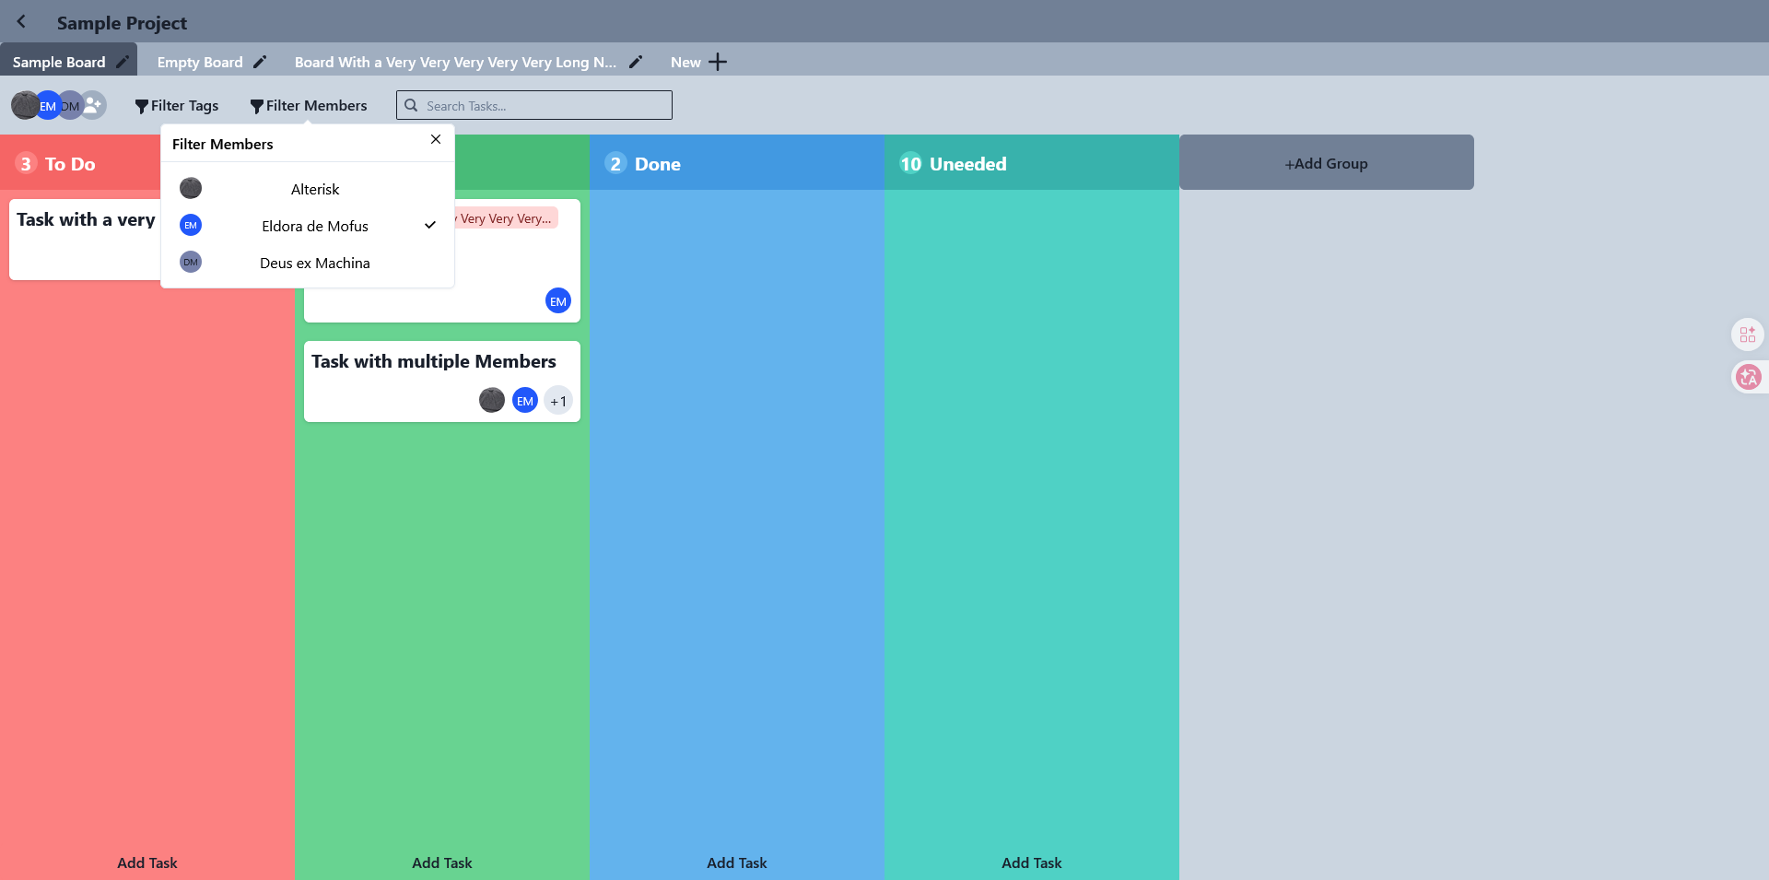Image resolution: width=1769 pixels, height=880 pixels.
Task: Click EM avatar on multiple Members task
Action: click(x=525, y=400)
